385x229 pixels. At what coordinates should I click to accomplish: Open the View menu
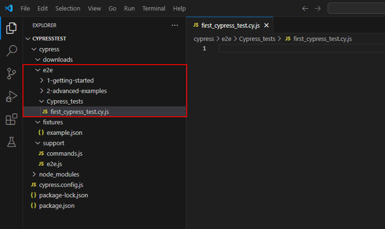94,8
